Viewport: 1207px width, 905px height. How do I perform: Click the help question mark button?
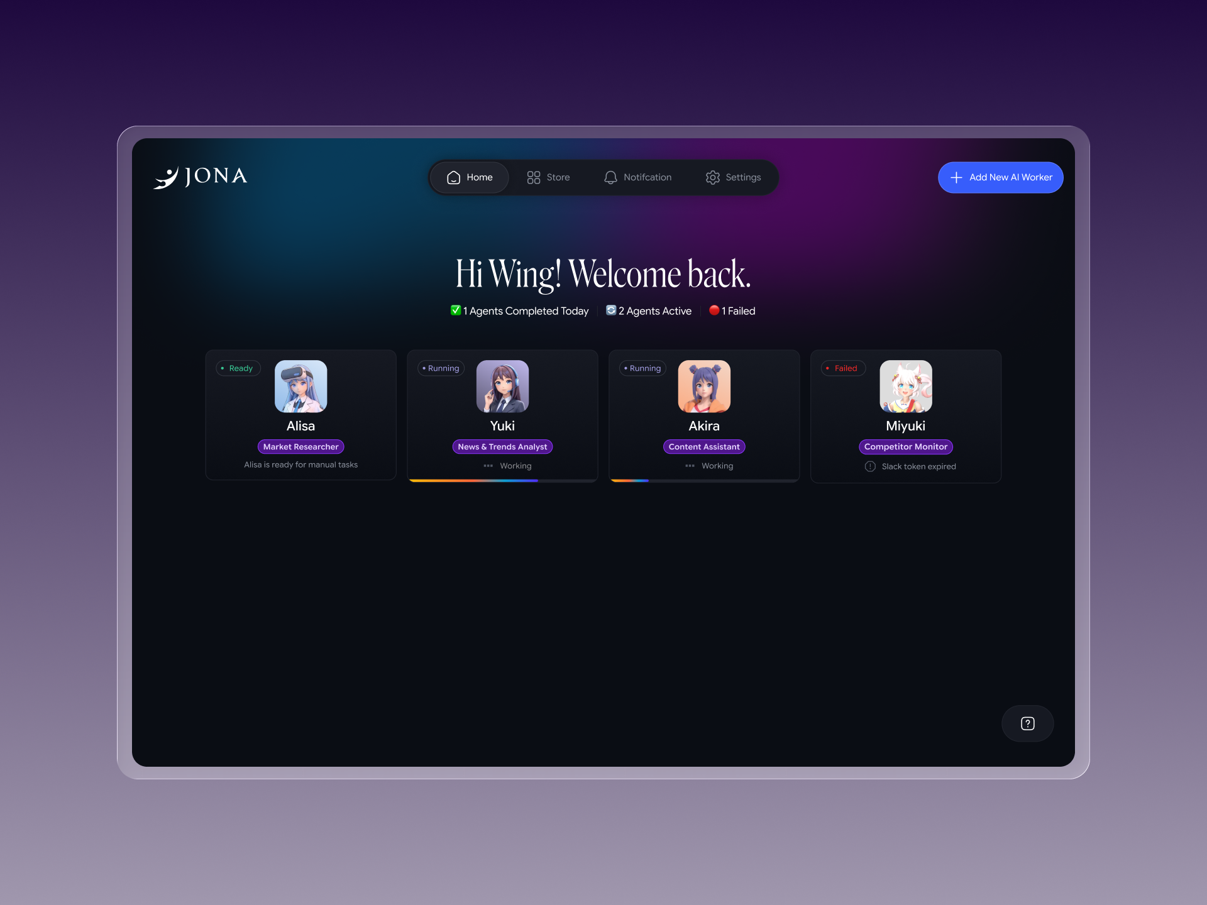[x=1027, y=723]
